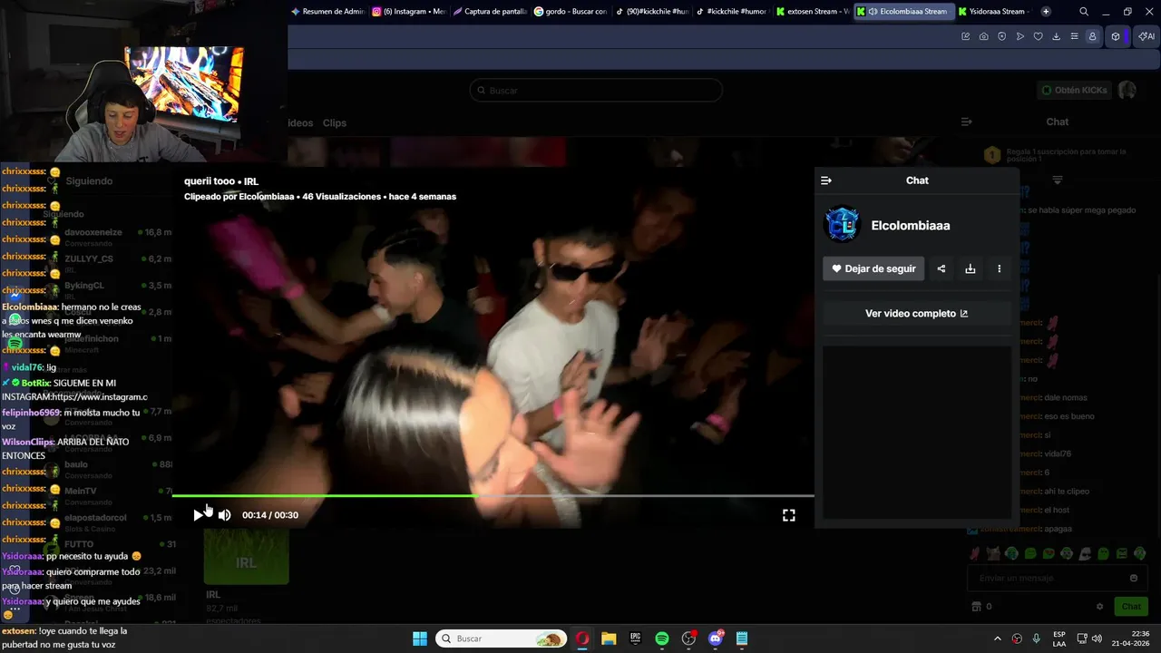The width and height of the screenshot is (1161, 653).
Task: Expand the system tray hidden icons chevron
Action: pyautogui.click(x=998, y=638)
